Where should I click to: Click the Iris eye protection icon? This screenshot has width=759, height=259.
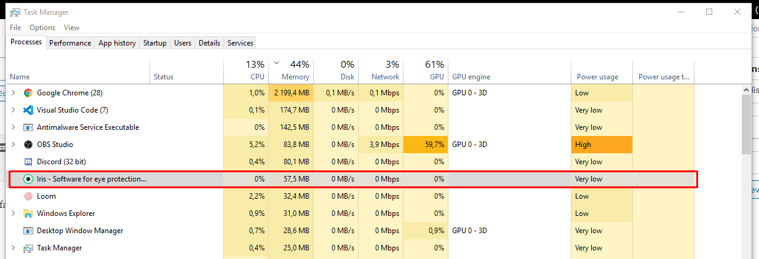pyautogui.click(x=28, y=179)
